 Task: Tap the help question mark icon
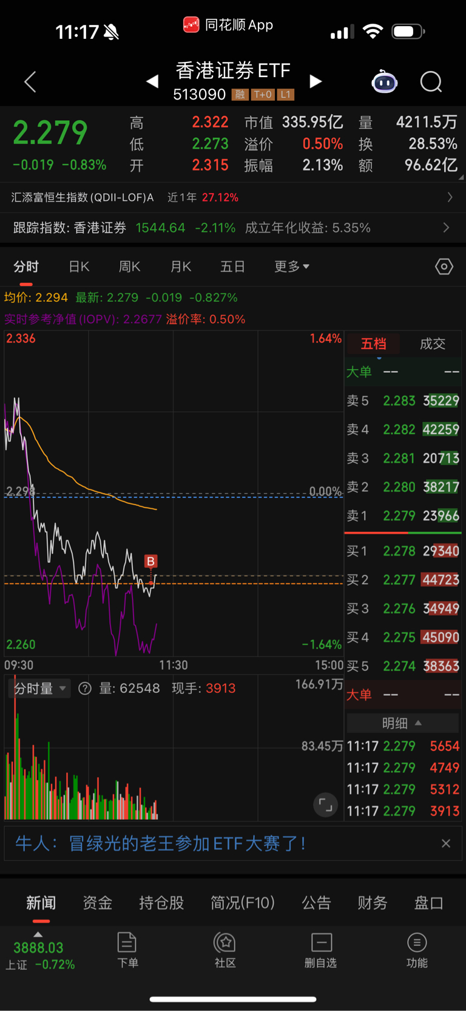pyautogui.click(x=85, y=688)
